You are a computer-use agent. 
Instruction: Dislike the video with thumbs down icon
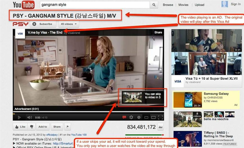coord(32,127)
